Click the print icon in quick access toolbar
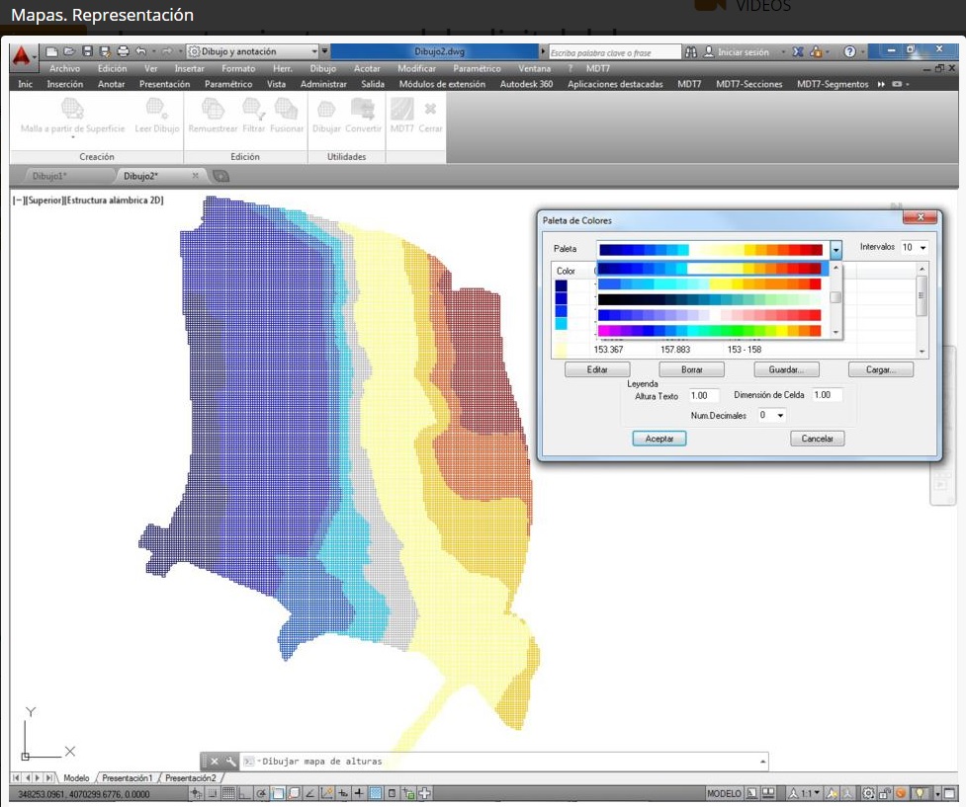 [123, 51]
